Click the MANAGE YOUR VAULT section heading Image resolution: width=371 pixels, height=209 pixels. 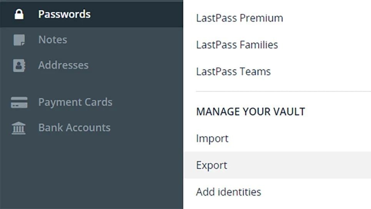(x=250, y=112)
